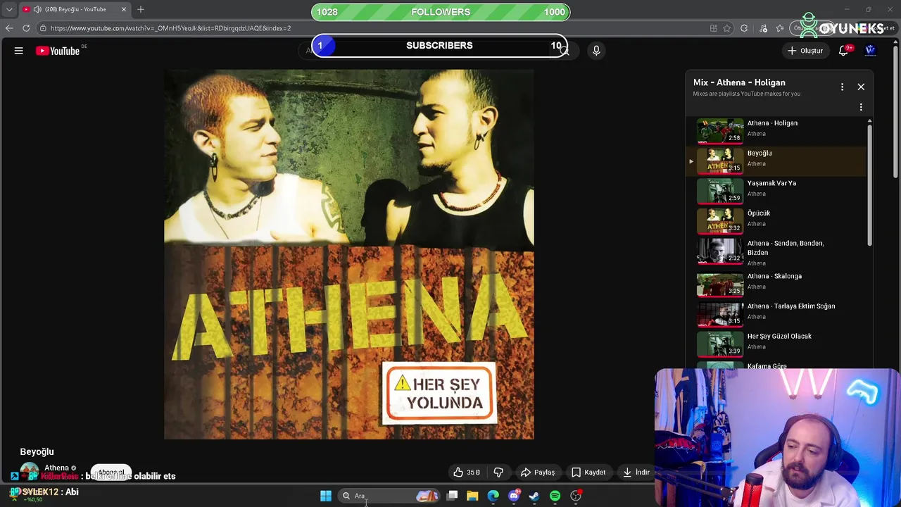Open File Explorer from the taskbar
Viewport: 901px width, 507px height.
coord(472,496)
